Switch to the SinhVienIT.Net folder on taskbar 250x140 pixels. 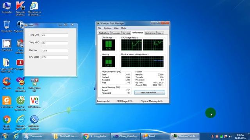click(66, 136)
